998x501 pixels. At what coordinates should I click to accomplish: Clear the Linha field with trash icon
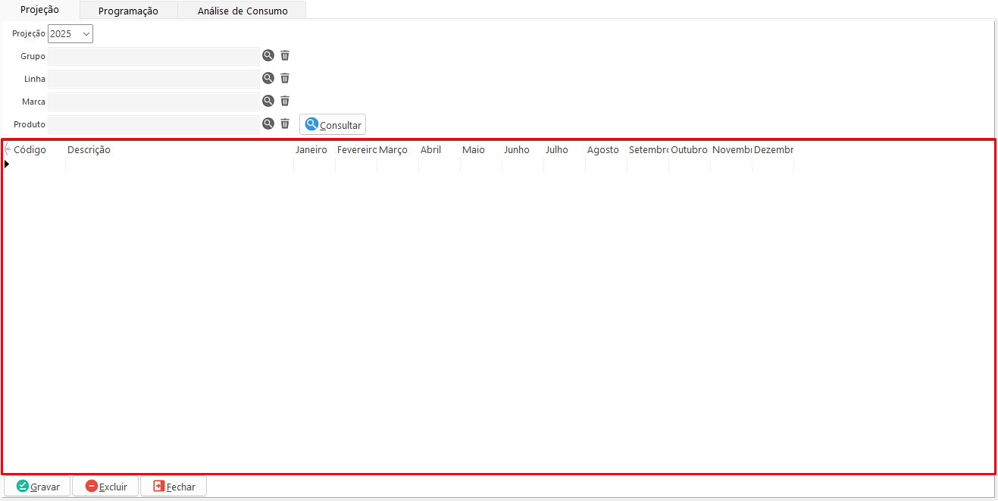285,78
